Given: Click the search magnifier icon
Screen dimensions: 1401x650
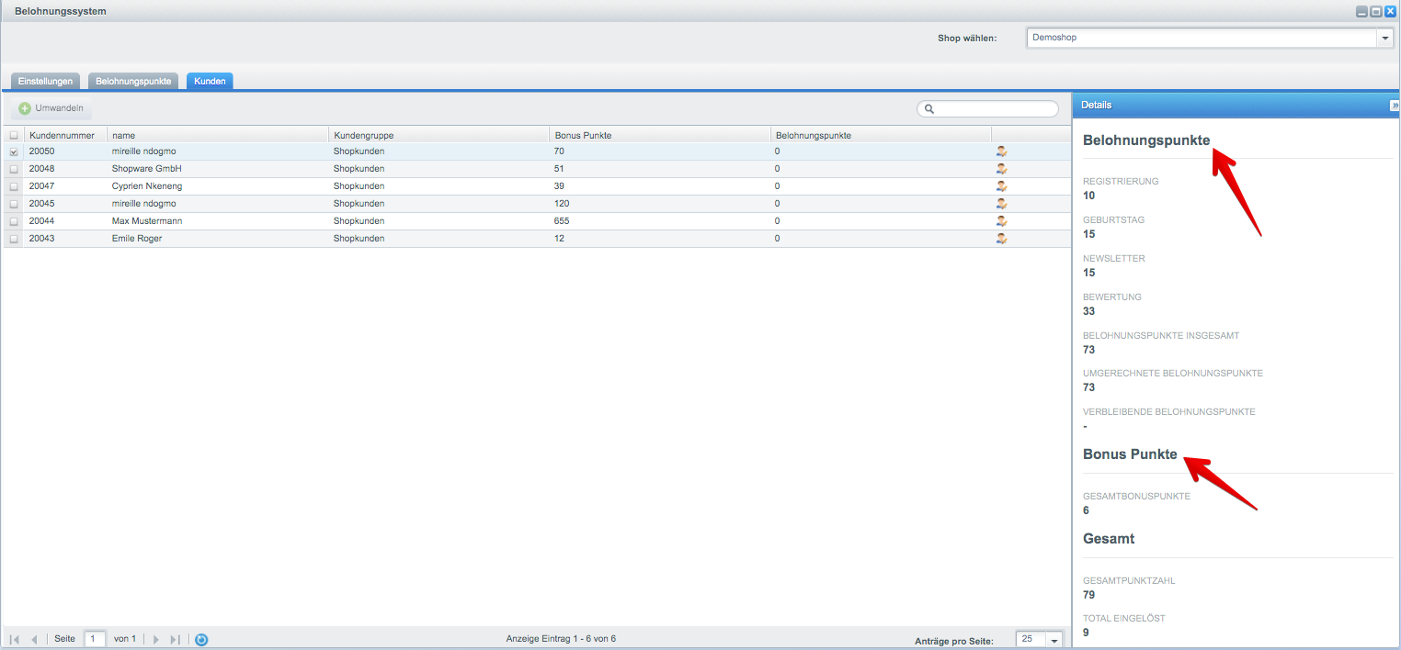Looking at the screenshot, I should tap(929, 109).
